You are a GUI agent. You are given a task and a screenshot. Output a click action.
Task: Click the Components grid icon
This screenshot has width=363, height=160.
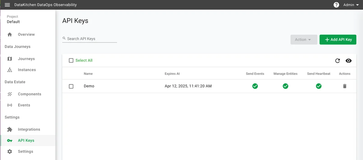pos(10,94)
